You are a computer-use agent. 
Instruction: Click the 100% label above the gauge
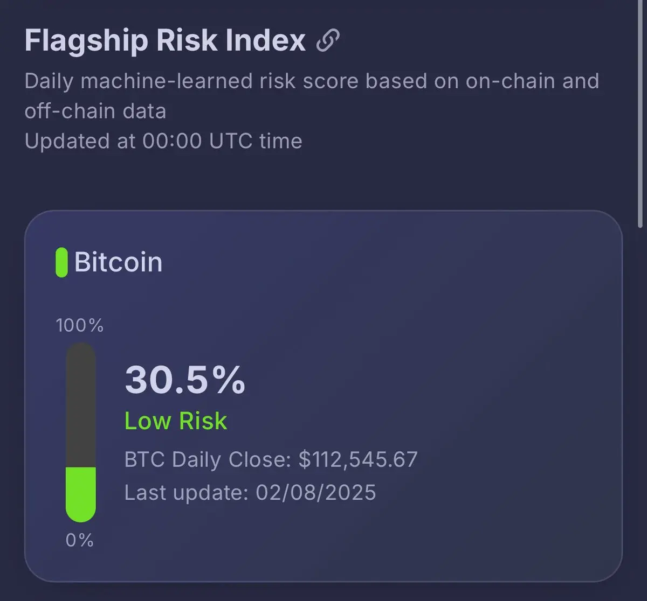[80, 325]
